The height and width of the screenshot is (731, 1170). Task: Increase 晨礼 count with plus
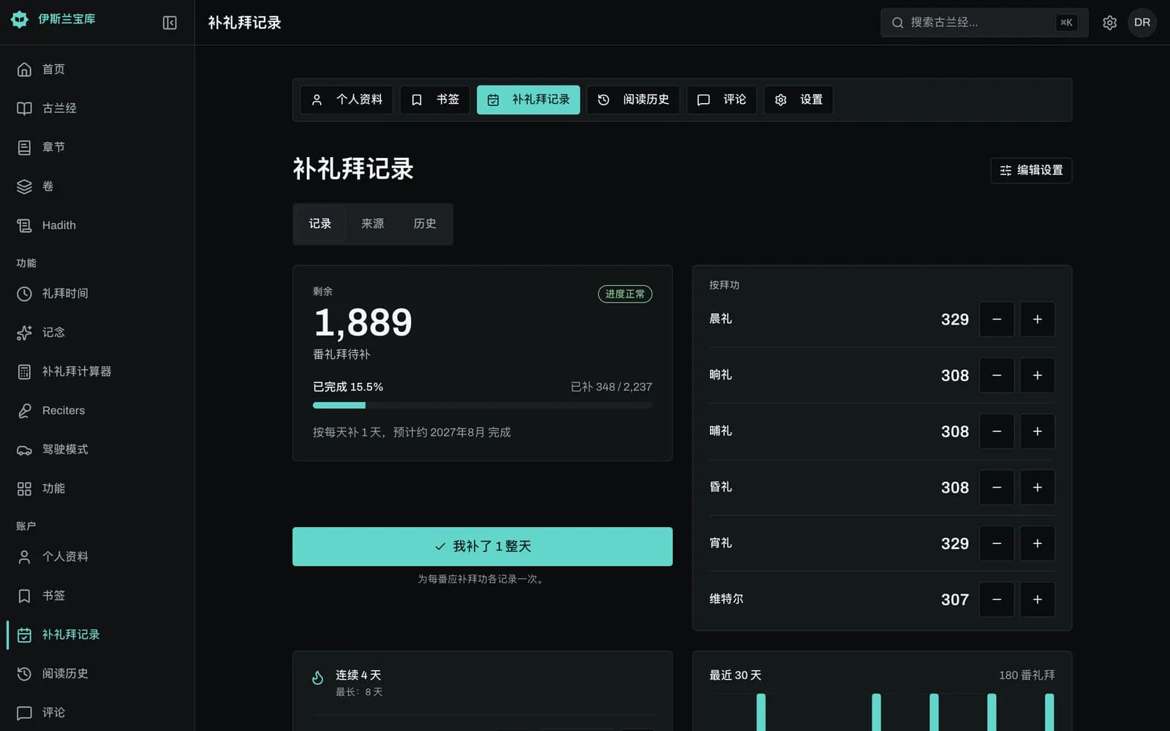pos(1037,319)
